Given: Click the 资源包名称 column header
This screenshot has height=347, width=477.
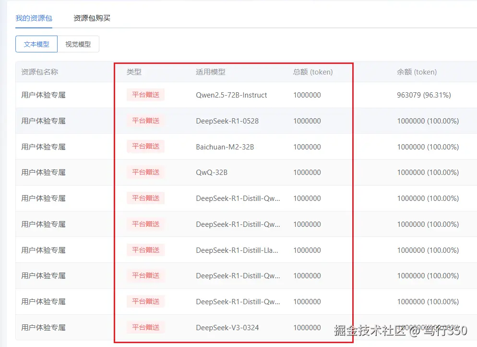Looking at the screenshot, I should pyautogui.click(x=39, y=72).
